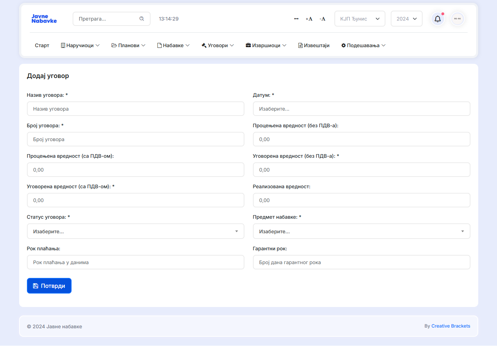
Task: Open the КЈП Ђунис organization dropdown
Action: tap(360, 19)
